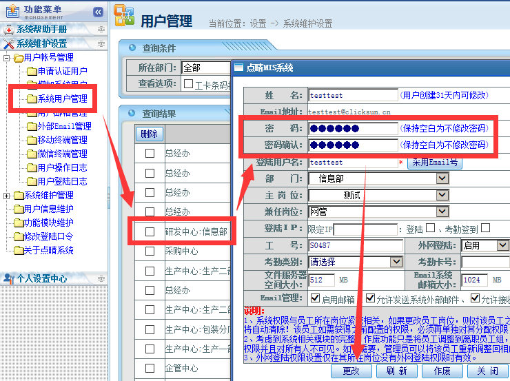
Task: Click the 密码 input field
Action: tap(353, 128)
